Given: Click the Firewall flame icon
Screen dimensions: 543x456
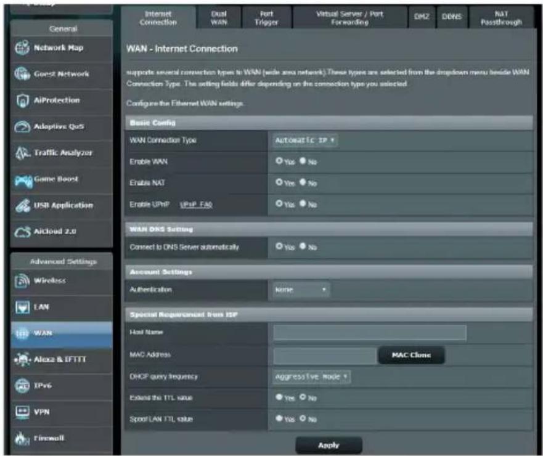Looking at the screenshot, I should click(x=22, y=438).
